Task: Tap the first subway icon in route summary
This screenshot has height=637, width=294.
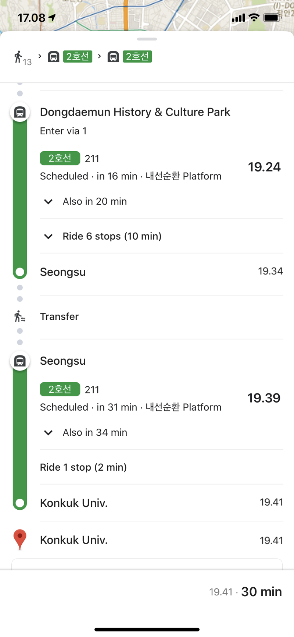Action: tap(54, 57)
